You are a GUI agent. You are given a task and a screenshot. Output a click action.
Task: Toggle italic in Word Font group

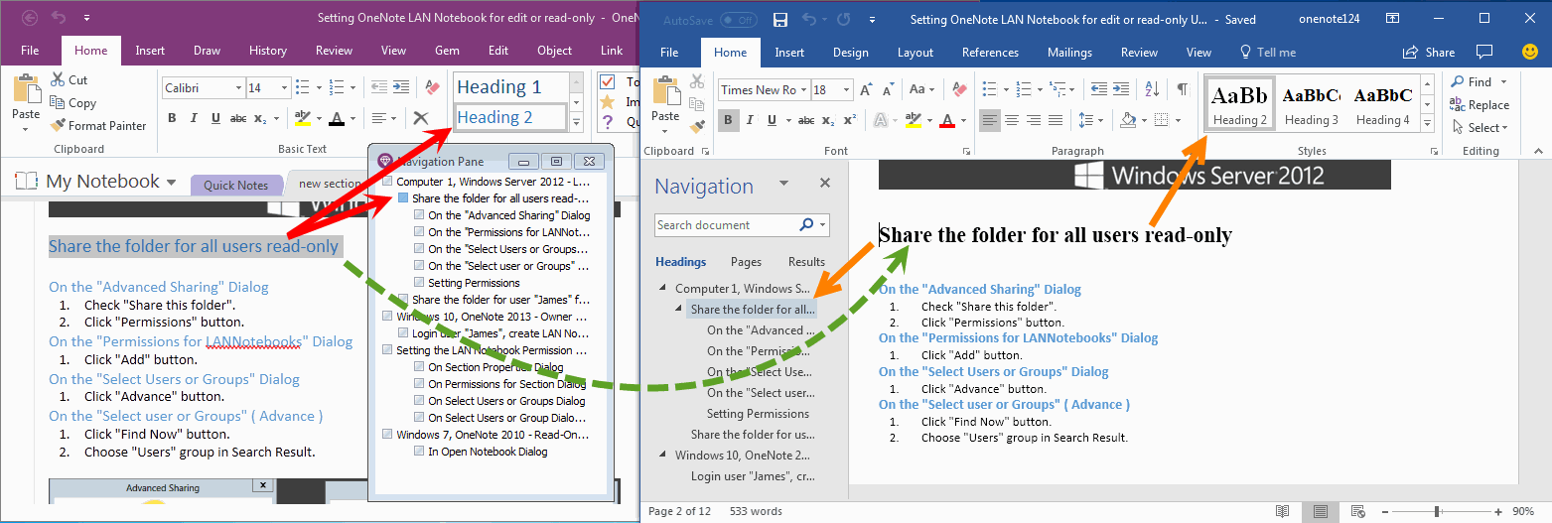coord(751,120)
